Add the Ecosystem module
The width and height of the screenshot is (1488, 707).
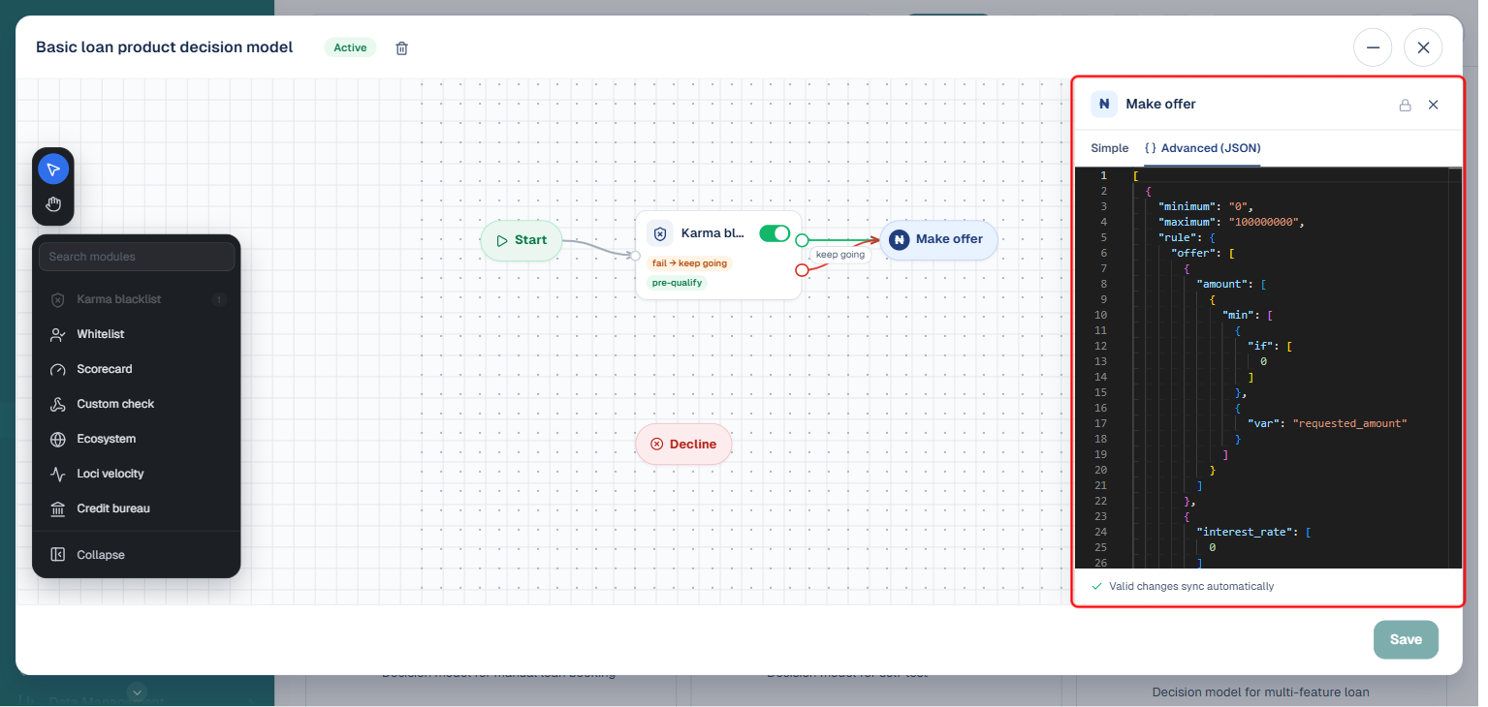(137, 439)
